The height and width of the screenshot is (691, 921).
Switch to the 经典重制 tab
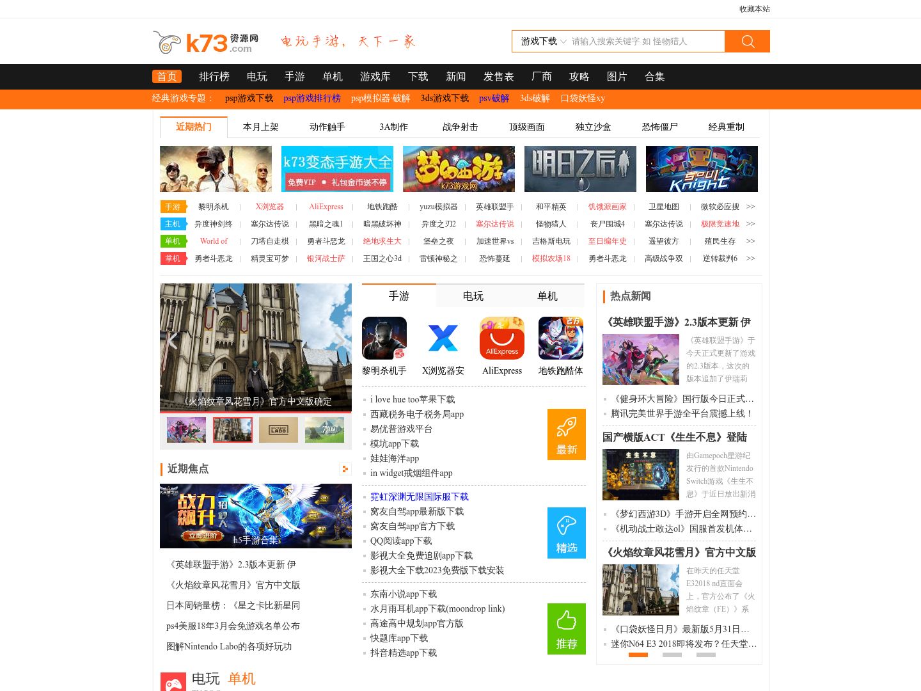(x=727, y=127)
